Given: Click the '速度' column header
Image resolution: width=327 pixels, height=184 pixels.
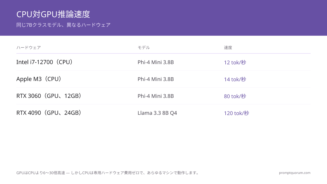Looking at the screenshot, I should click(228, 47).
